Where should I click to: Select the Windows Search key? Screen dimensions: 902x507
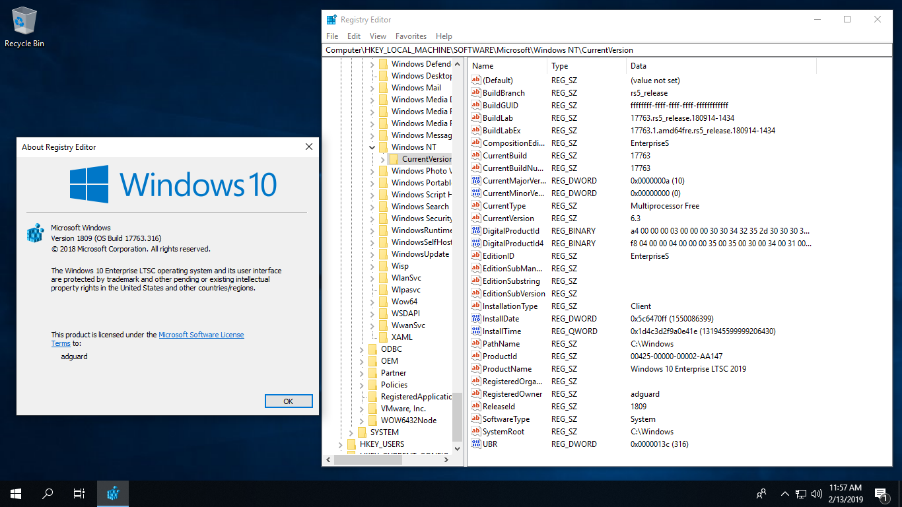pyautogui.click(x=420, y=206)
